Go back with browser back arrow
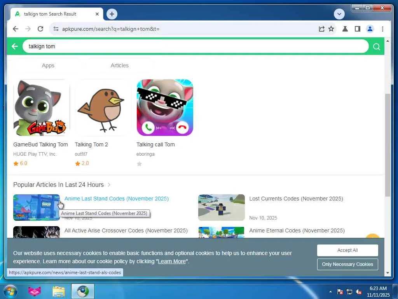Screen dimensions: 398x299 point(16,29)
